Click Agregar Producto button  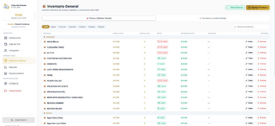point(258,8)
